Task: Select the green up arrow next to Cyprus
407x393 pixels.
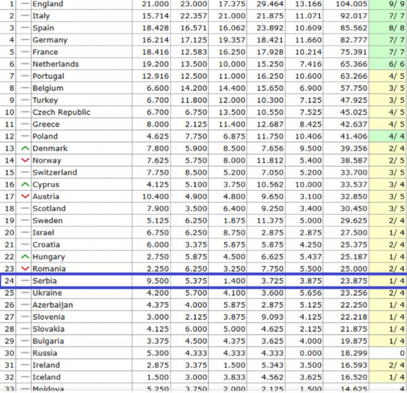Action: [25, 185]
